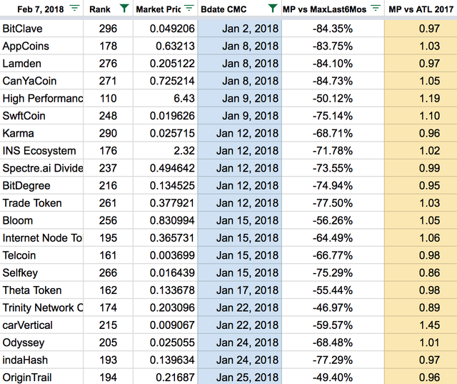
Task: Select the Theta Token name cell
Action: [x=41, y=290]
